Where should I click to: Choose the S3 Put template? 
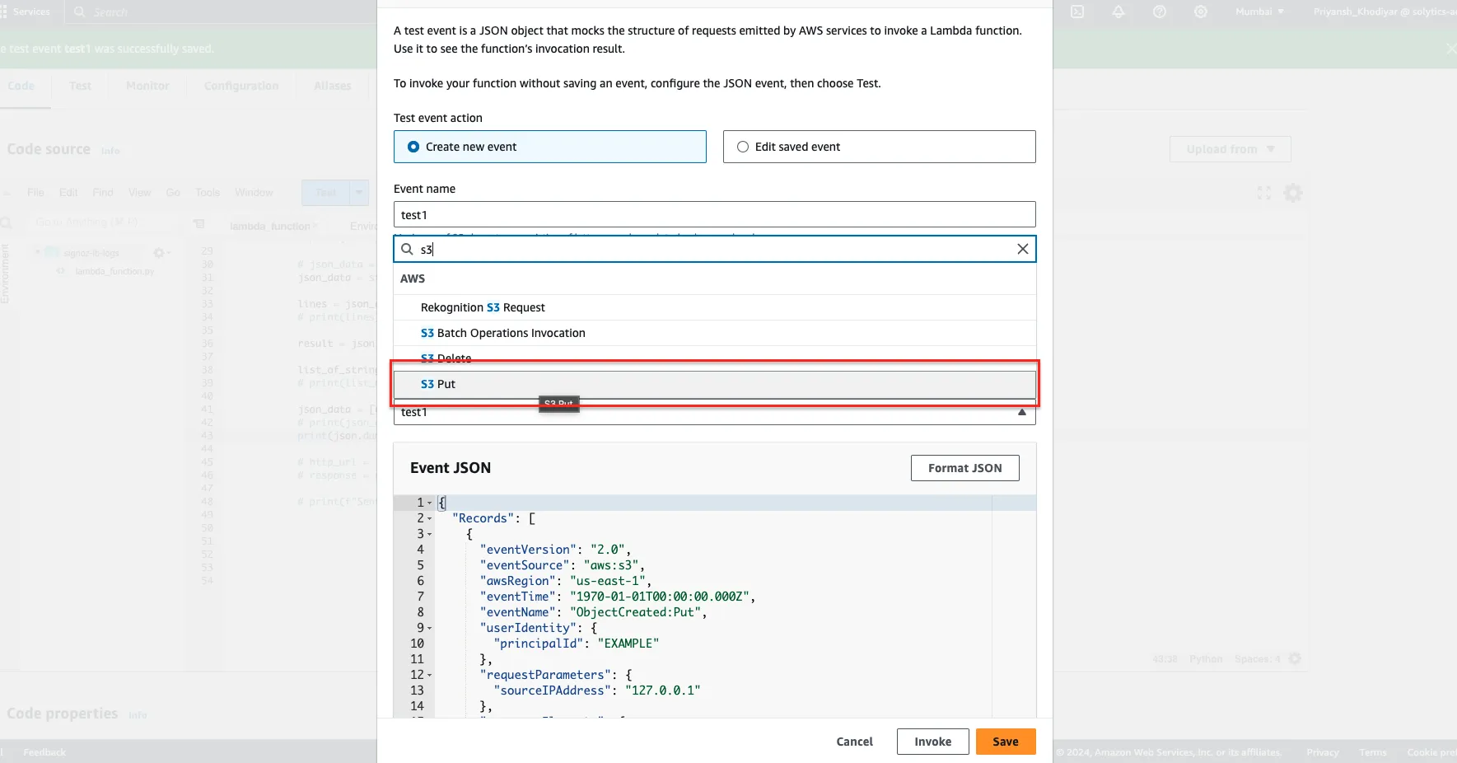[x=715, y=384]
